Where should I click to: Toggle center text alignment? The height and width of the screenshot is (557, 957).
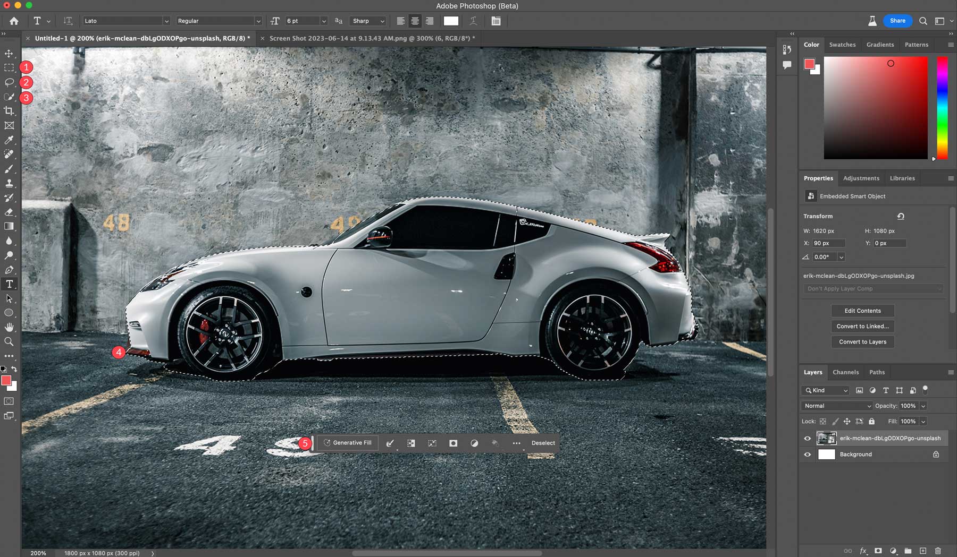(x=415, y=21)
